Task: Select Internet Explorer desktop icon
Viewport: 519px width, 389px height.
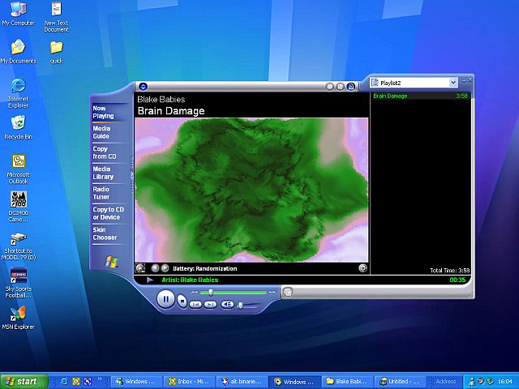Action: point(18,93)
